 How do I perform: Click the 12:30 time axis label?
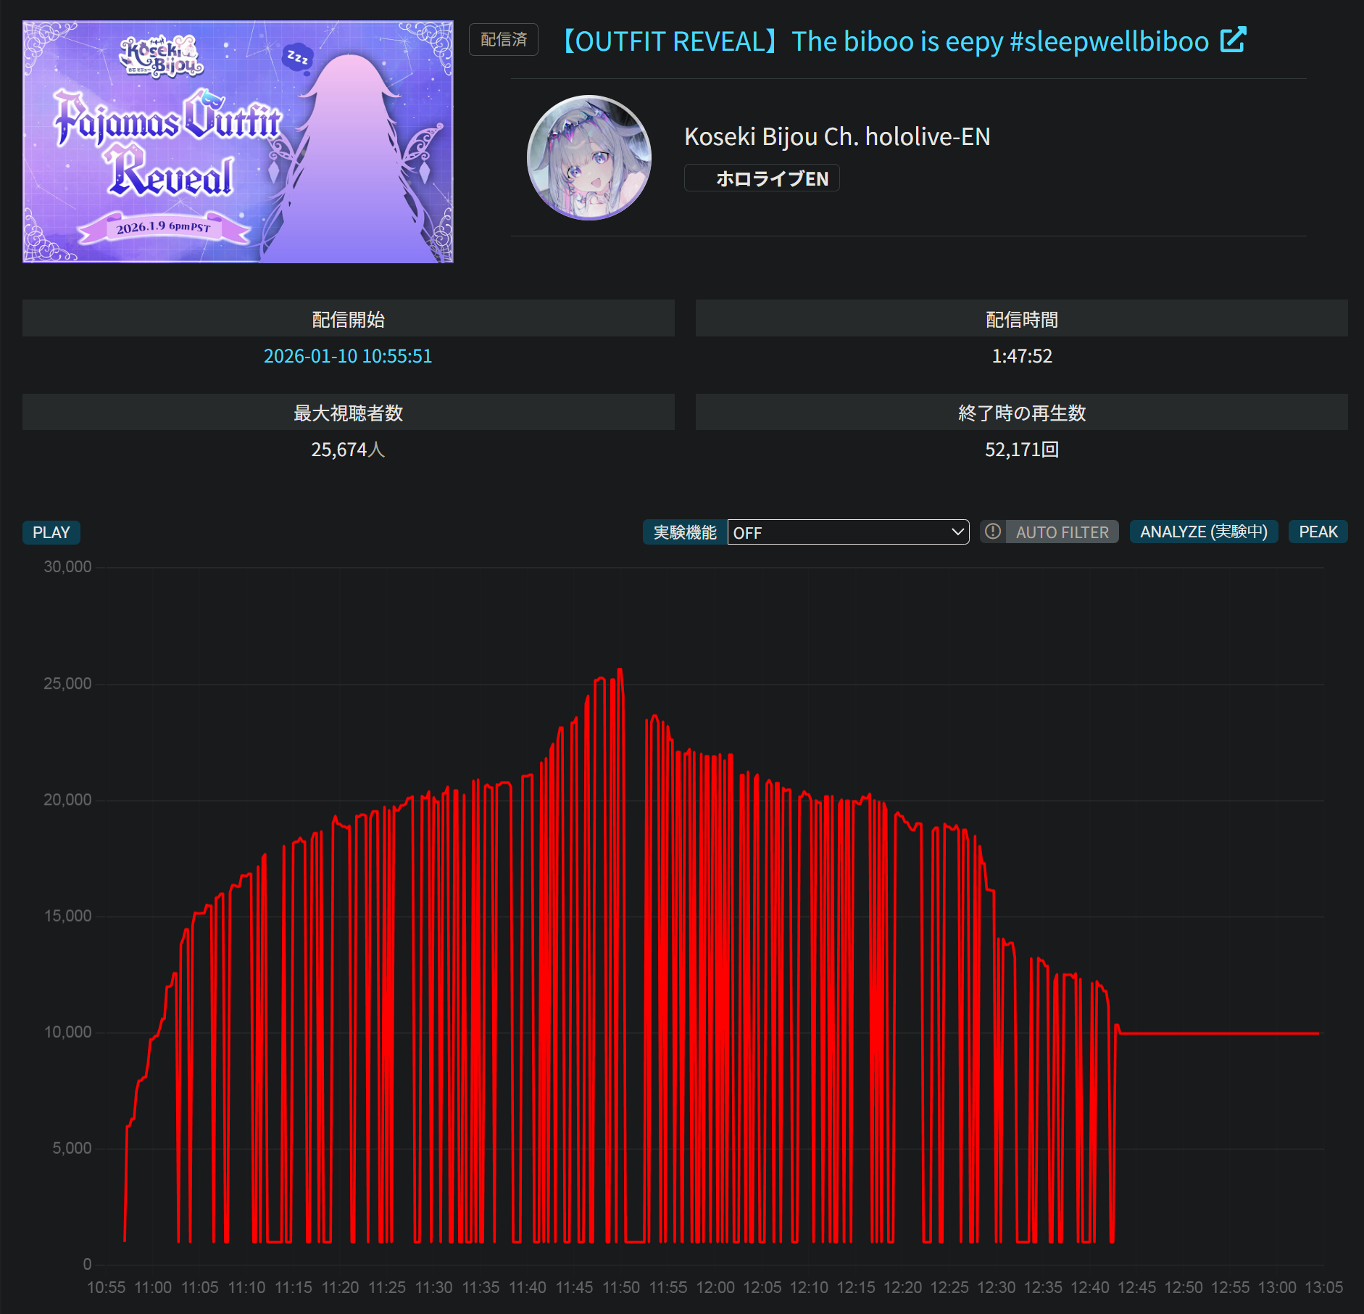coord(996,1288)
